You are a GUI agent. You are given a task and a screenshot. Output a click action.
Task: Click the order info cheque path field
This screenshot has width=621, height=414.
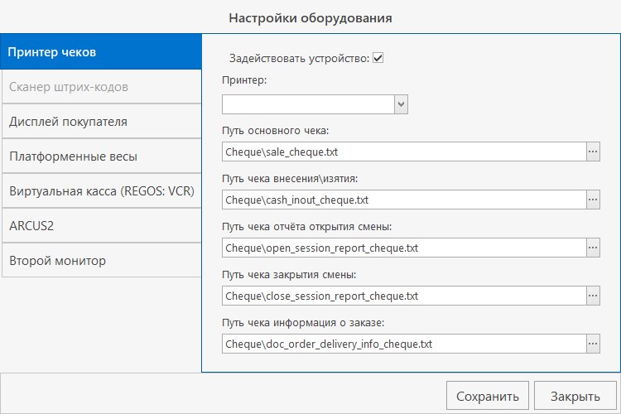click(x=403, y=344)
